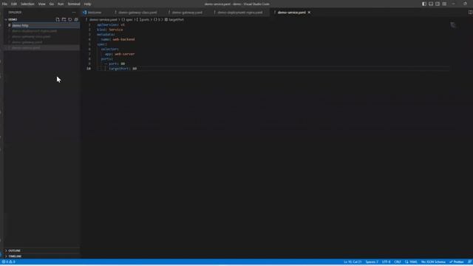Expand the Timeline section
Image resolution: width=473 pixels, height=266 pixels.
(15, 256)
